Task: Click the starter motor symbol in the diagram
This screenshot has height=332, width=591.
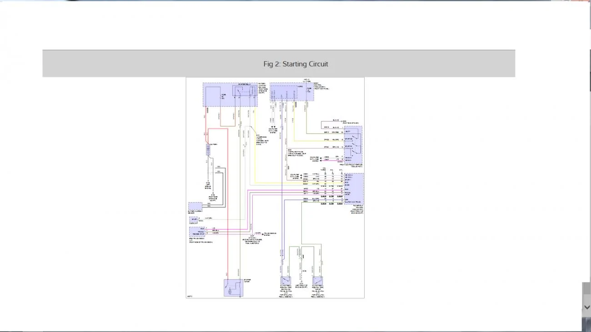Action: point(233,288)
